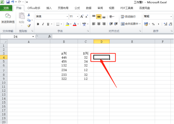Viewport: 174px width, 124px height.
Task: Click the Paste (粘贴) clipboard icon
Action: (x=22, y=16)
